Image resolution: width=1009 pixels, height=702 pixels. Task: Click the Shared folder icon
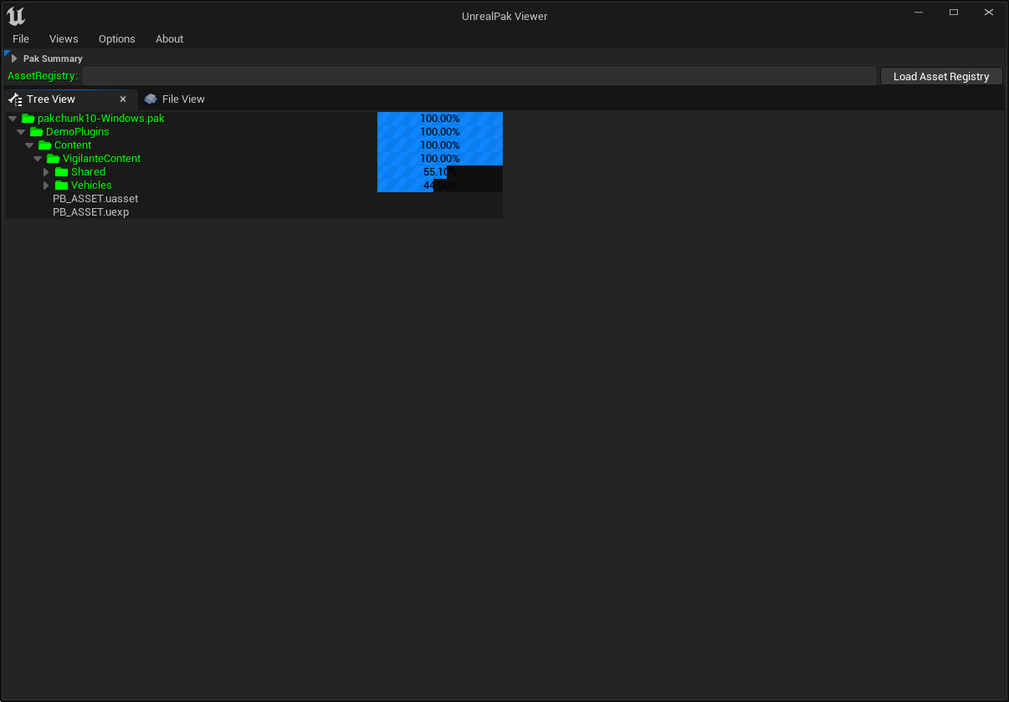pos(62,172)
